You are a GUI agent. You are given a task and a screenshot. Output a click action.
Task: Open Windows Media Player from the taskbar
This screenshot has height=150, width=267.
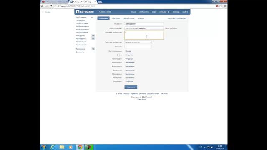pos(71,147)
